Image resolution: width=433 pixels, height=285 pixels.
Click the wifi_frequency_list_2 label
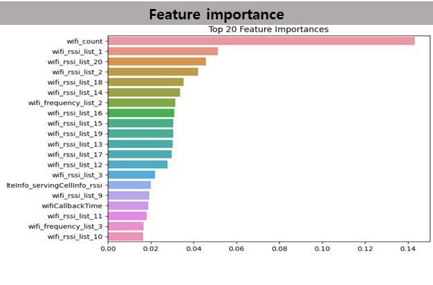click(65, 103)
